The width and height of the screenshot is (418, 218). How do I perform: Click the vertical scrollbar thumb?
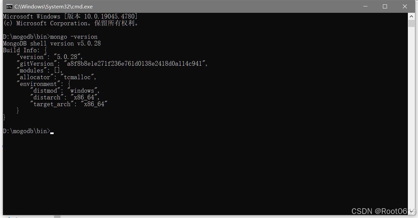click(411, 23)
